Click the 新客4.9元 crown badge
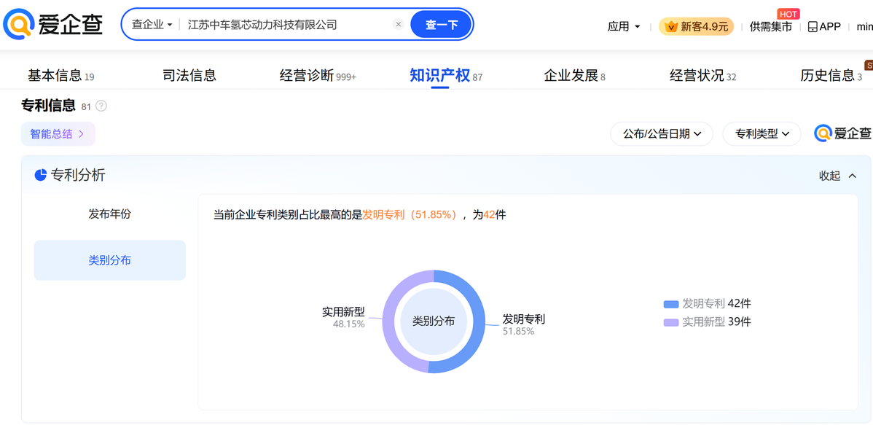The image size is (873, 425). [x=696, y=26]
